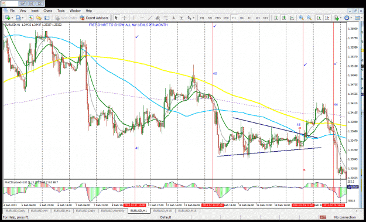Switch to the EURUSD,Monthly chart tab

tap(113, 211)
